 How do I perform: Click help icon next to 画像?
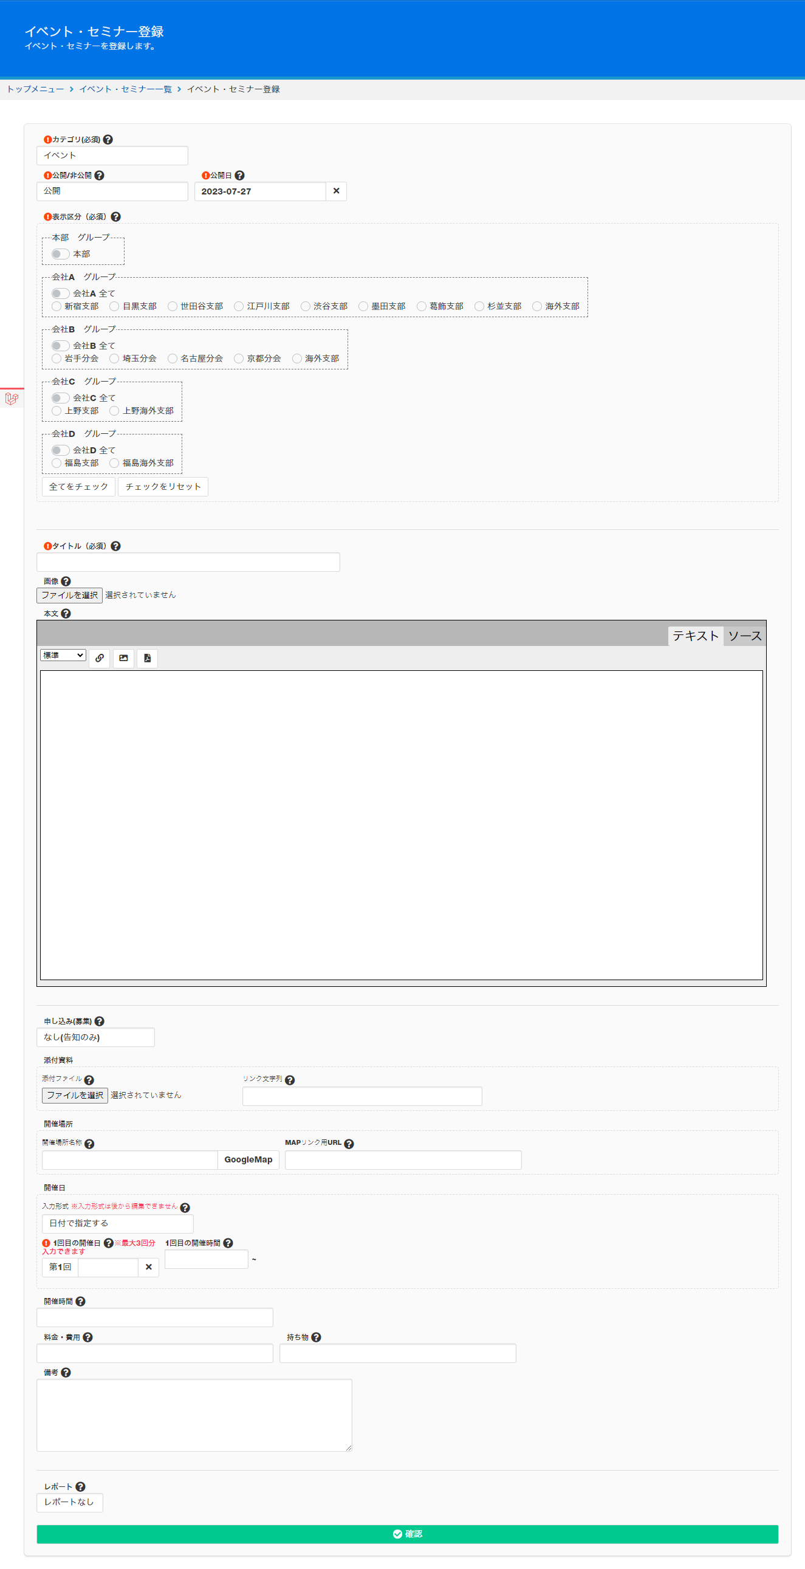point(66,582)
